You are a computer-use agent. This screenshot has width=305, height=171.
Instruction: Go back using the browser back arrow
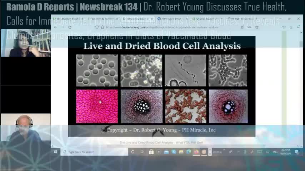click(56, 27)
